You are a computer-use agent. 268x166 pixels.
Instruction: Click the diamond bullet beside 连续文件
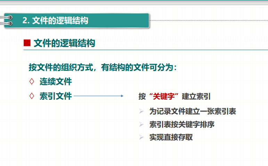(32, 81)
